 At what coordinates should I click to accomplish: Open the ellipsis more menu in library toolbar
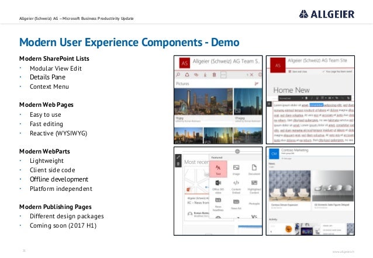(223, 75)
